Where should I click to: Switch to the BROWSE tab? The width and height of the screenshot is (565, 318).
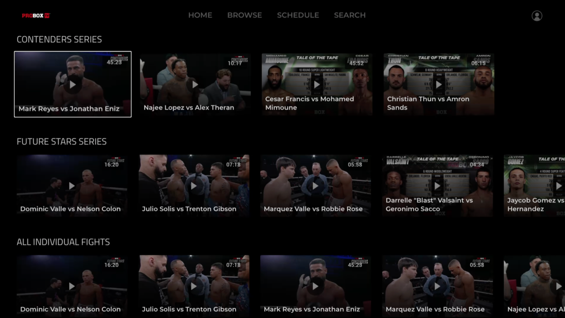pos(245,15)
